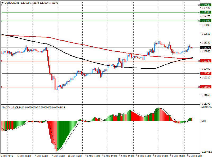This screenshot has width=212, height=159.
Task: Click the black current price tag 1.13172
Action: point(206,48)
